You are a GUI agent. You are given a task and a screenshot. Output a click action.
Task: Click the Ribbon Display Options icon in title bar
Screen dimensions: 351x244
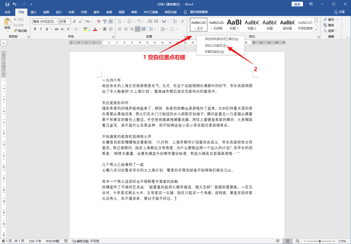(311, 4)
